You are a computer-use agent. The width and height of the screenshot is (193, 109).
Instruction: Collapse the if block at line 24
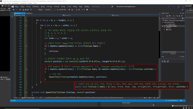pyautogui.click(x=27, y=46)
